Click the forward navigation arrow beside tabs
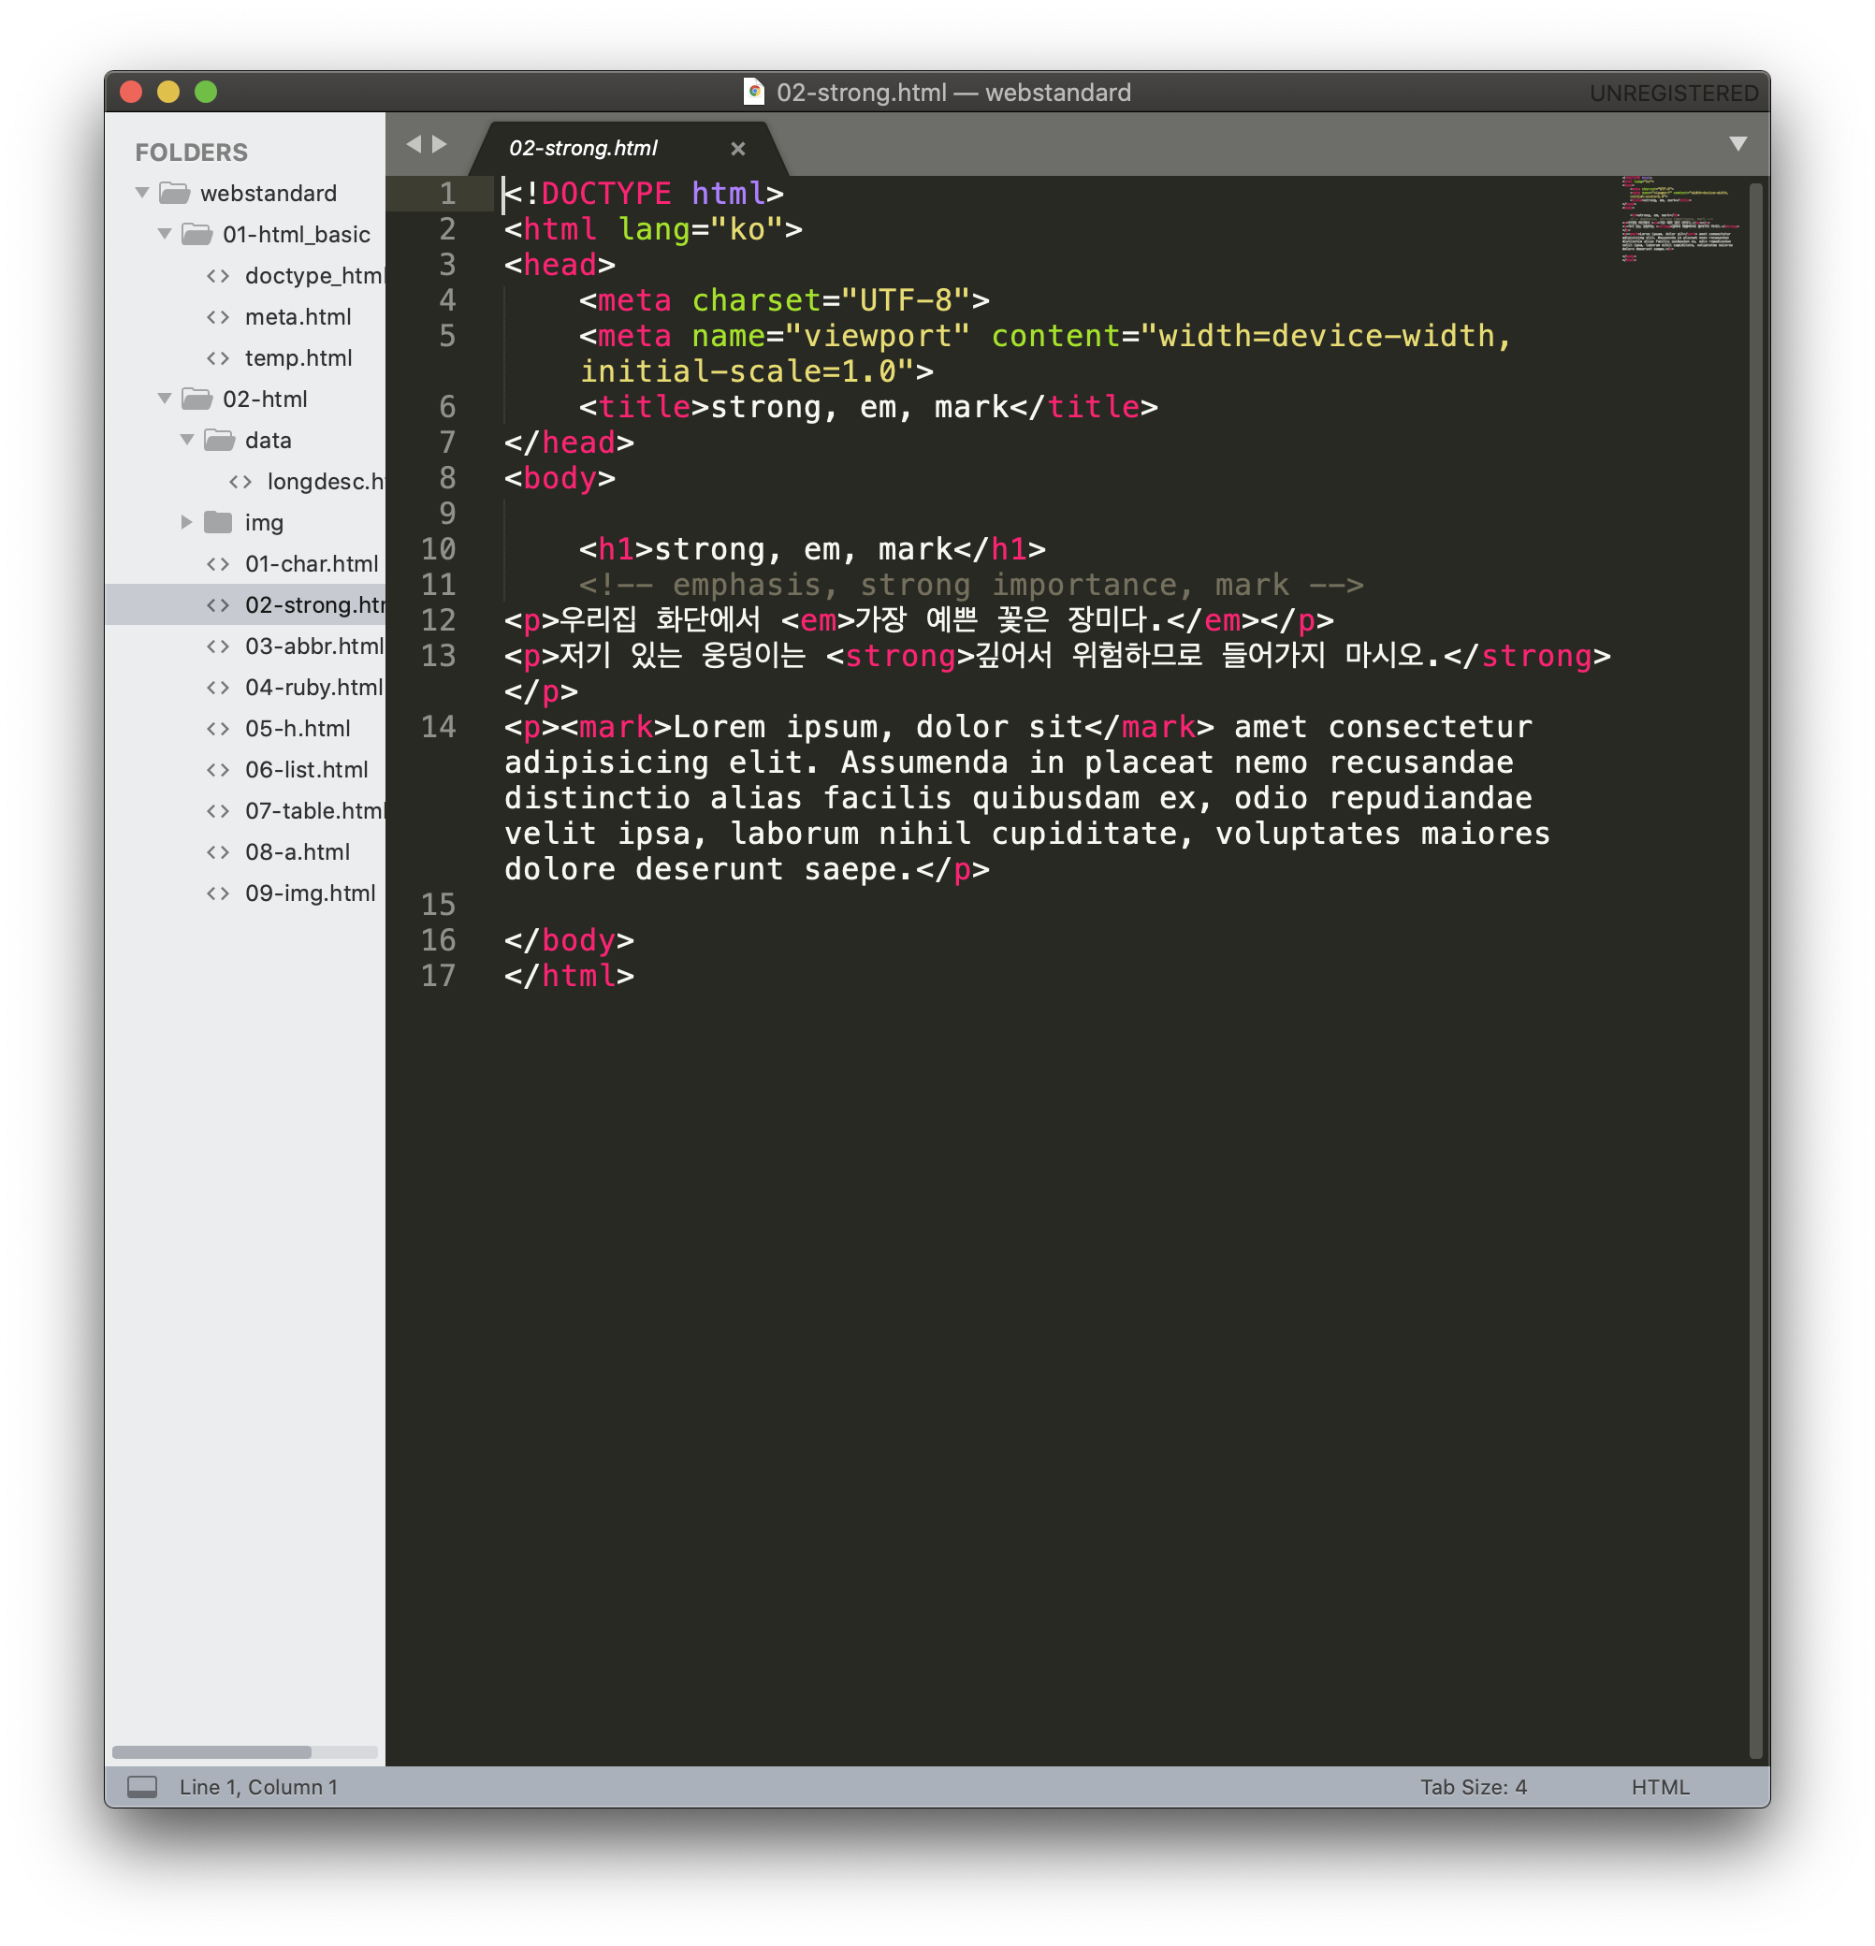 point(440,144)
